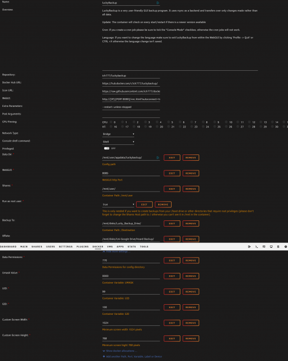Click Edit for the WebGUI port row

[x=172, y=173]
